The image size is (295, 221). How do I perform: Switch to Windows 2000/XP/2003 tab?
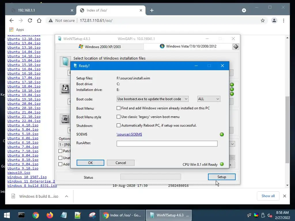[100, 47]
